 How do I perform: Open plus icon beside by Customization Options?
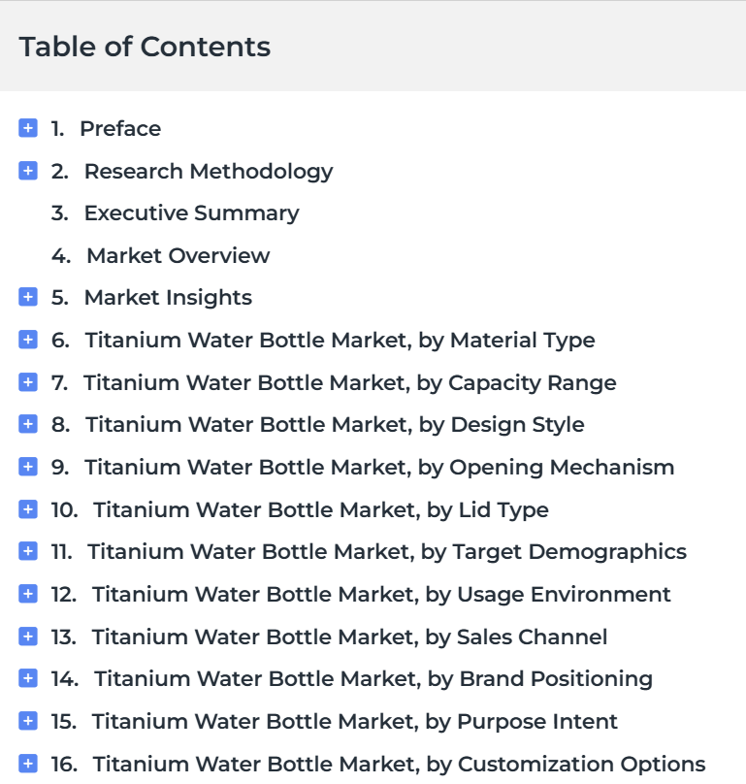(28, 764)
